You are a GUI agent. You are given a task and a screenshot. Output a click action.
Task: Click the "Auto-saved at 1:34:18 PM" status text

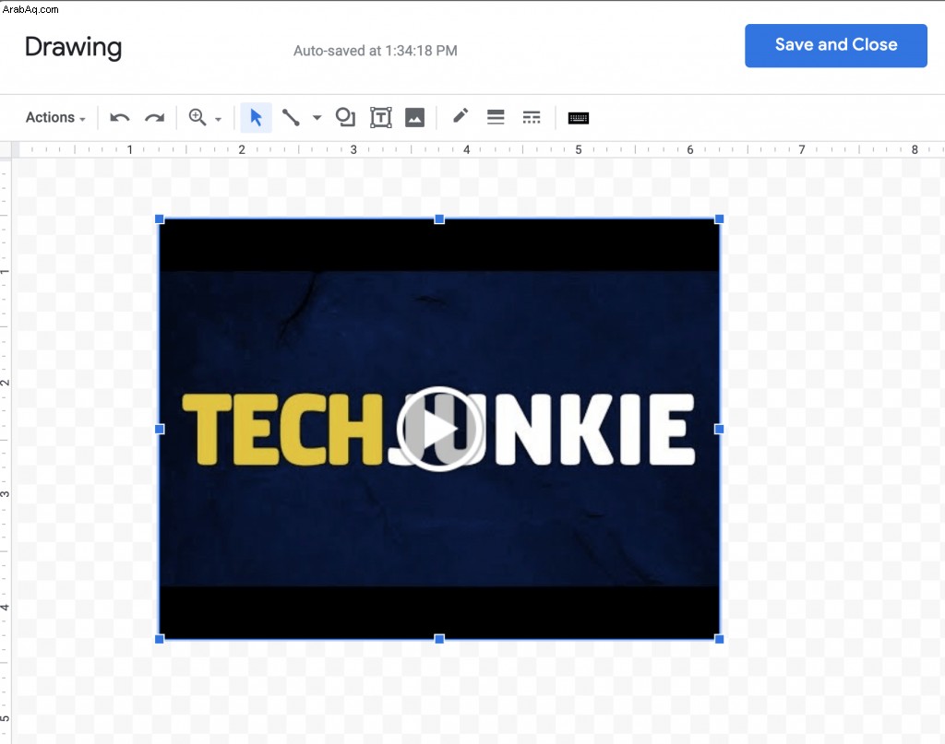click(x=375, y=51)
